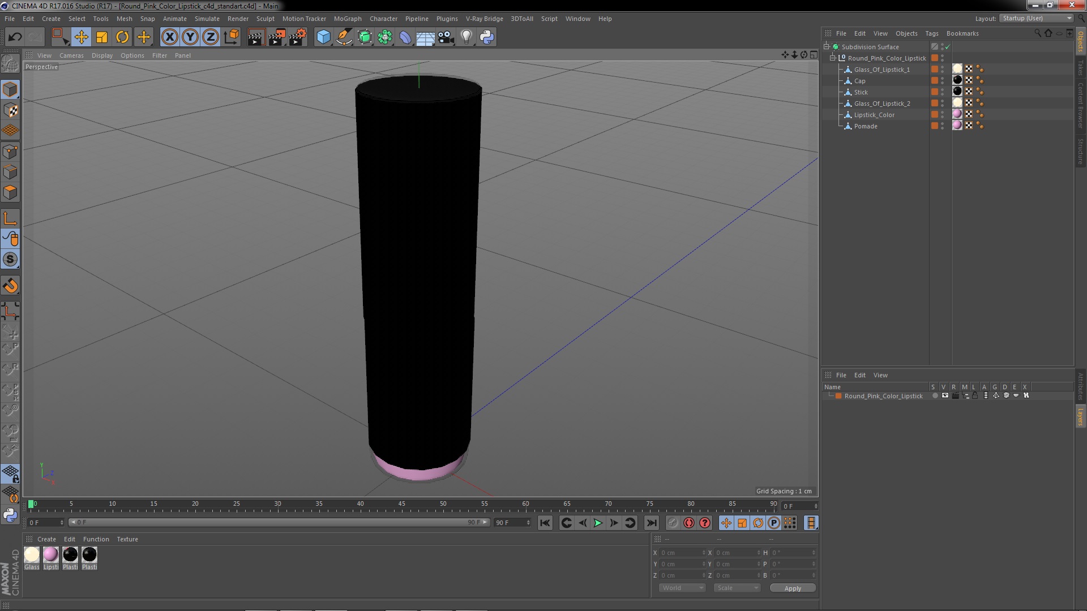Image resolution: width=1087 pixels, height=611 pixels.
Task: Switch to Texture mode in left palette
Action: pos(10,110)
